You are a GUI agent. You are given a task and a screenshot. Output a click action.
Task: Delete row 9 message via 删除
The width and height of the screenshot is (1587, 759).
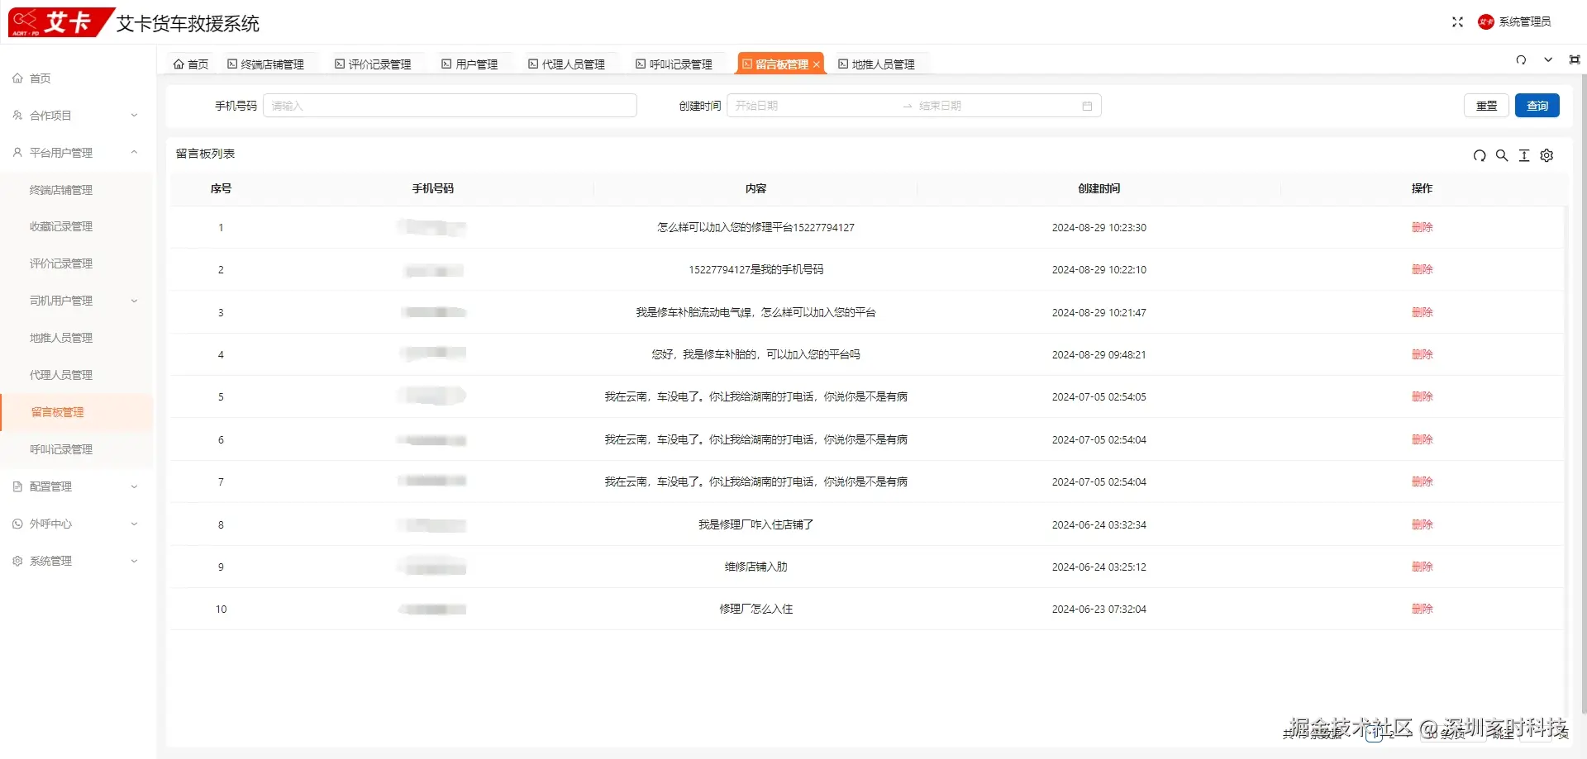click(1423, 567)
